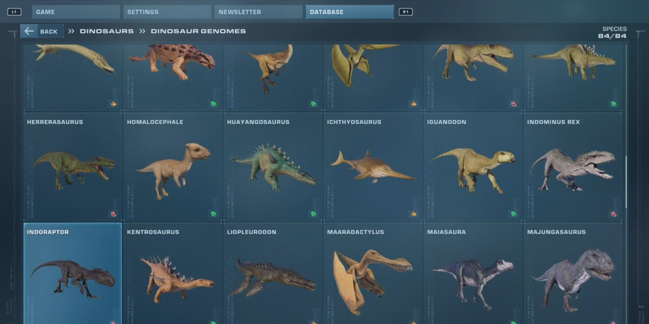This screenshot has width=649, height=324.
Task: Click the active DATABASE tab
Action: click(x=350, y=12)
